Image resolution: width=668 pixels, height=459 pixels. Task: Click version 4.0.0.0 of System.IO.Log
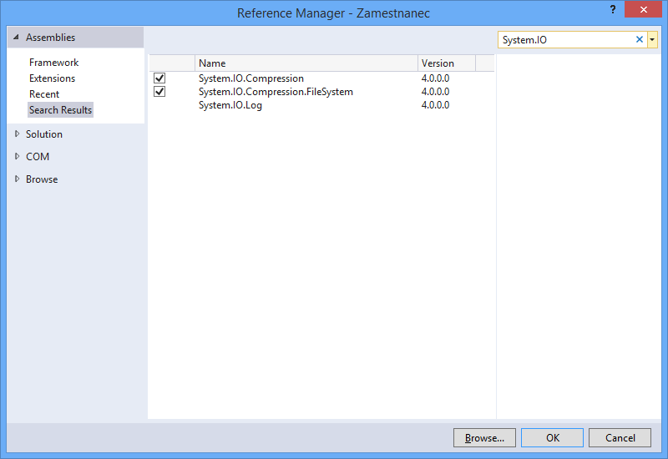point(435,105)
